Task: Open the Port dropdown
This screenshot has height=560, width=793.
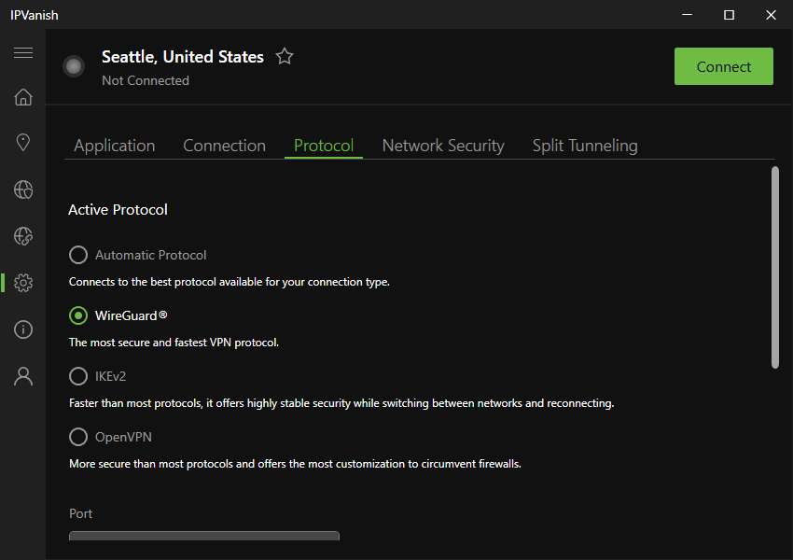Action: (204, 538)
